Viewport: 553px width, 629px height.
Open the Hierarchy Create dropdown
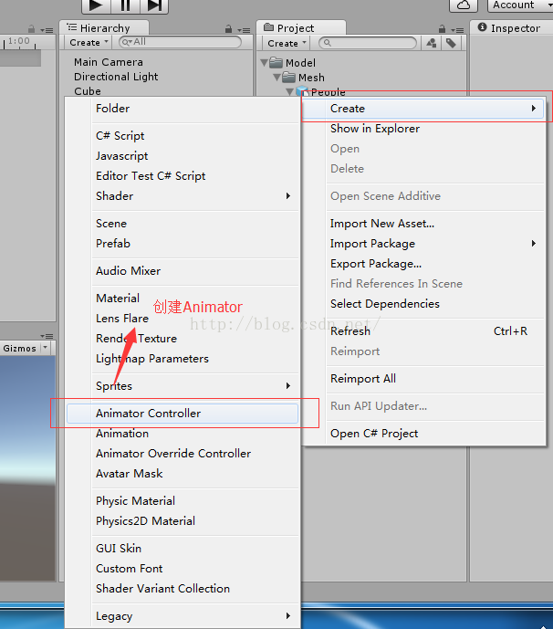(x=89, y=42)
